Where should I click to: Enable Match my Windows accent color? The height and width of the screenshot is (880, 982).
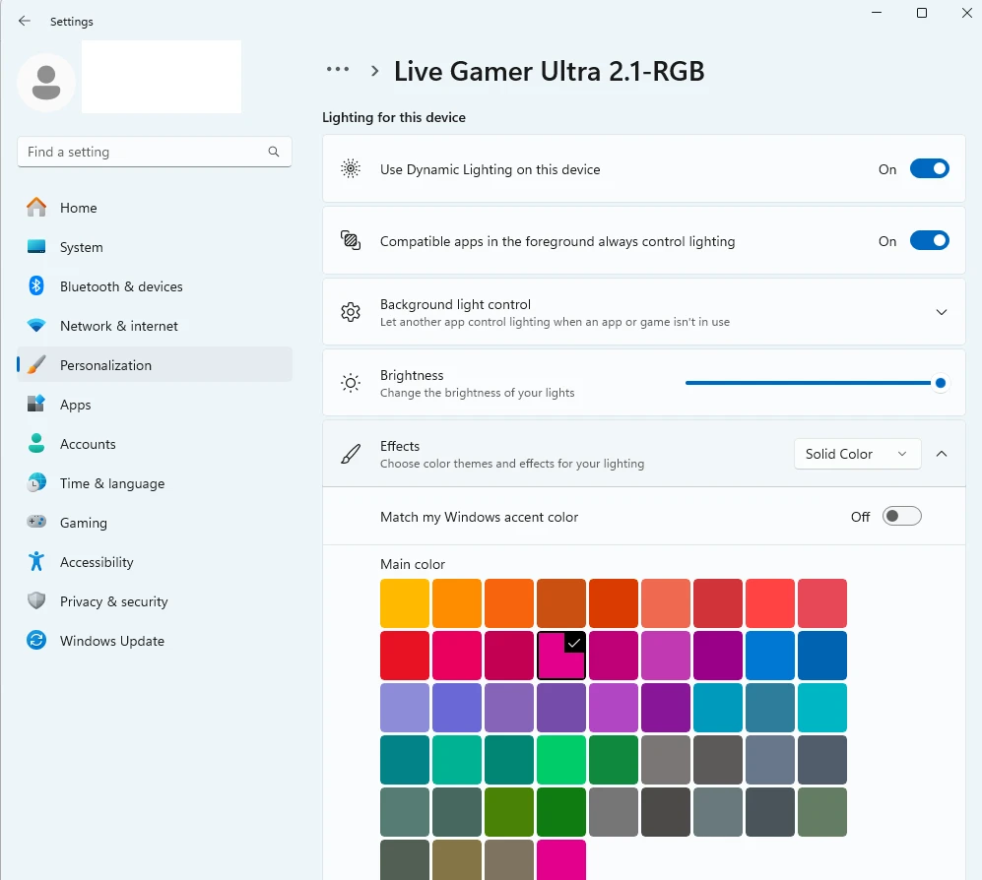click(x=901, y=517)
